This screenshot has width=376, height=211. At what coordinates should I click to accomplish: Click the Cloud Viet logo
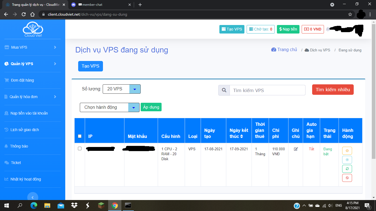[33, 29]
